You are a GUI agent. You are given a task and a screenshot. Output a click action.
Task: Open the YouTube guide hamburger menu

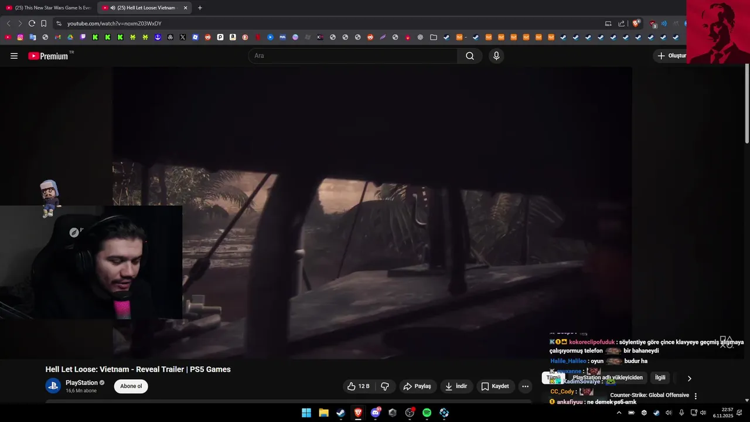(14, 56)
